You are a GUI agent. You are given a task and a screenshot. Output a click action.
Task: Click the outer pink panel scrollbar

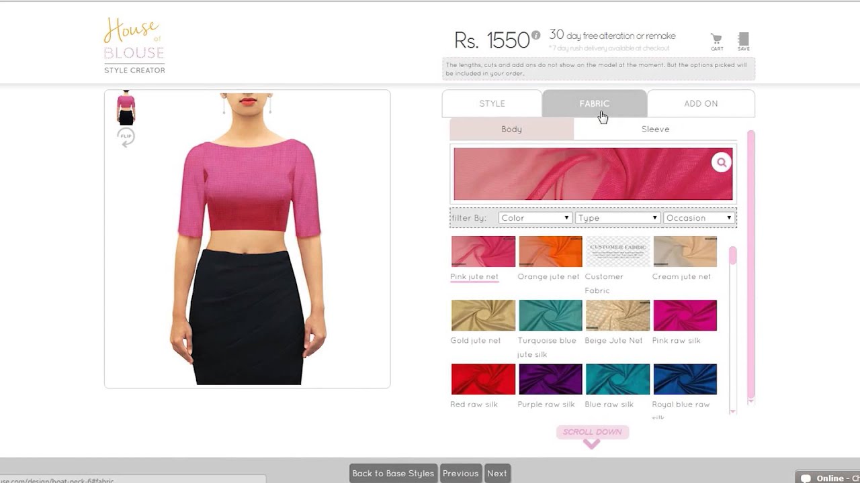click(750, 265)
